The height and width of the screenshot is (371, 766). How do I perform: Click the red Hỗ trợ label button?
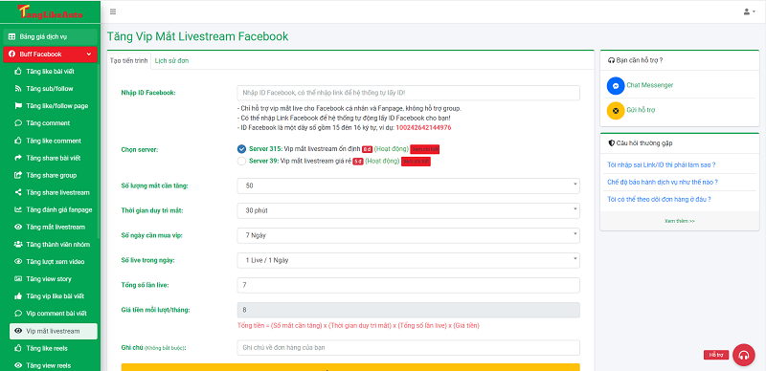[716, 355]
